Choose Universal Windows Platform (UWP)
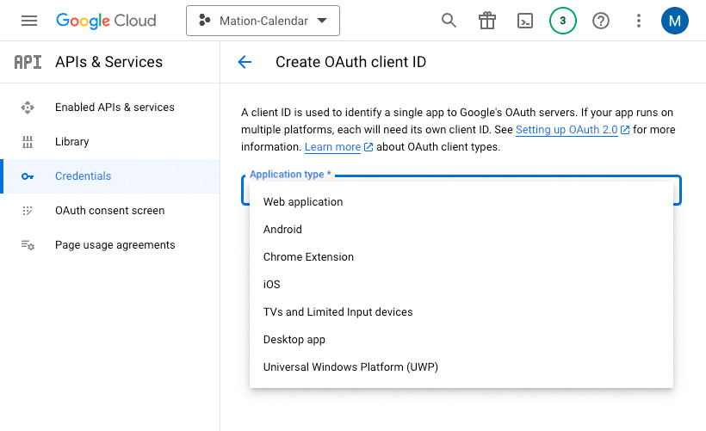This screenshot has width=706, height=431. click(461, 366)
